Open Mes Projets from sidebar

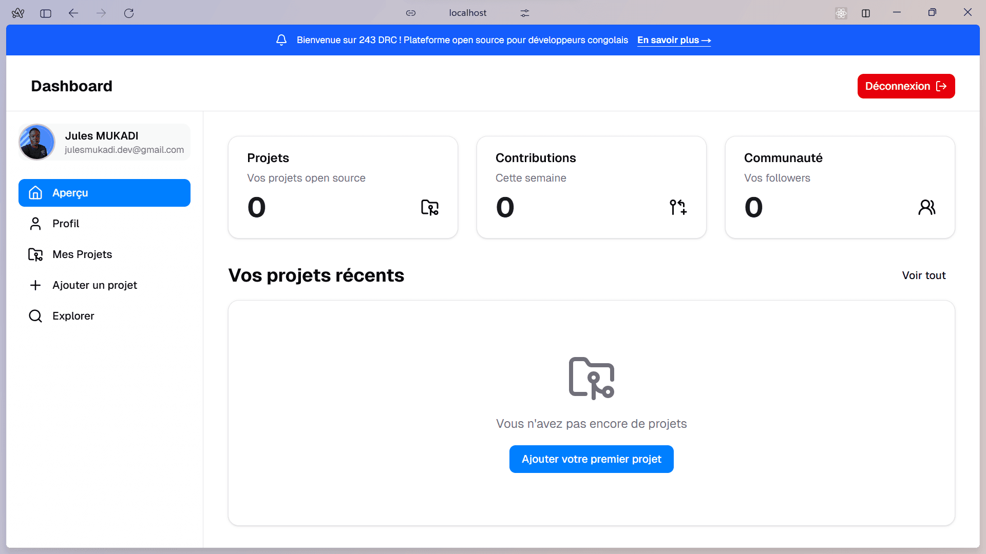(x=82, y=254)
